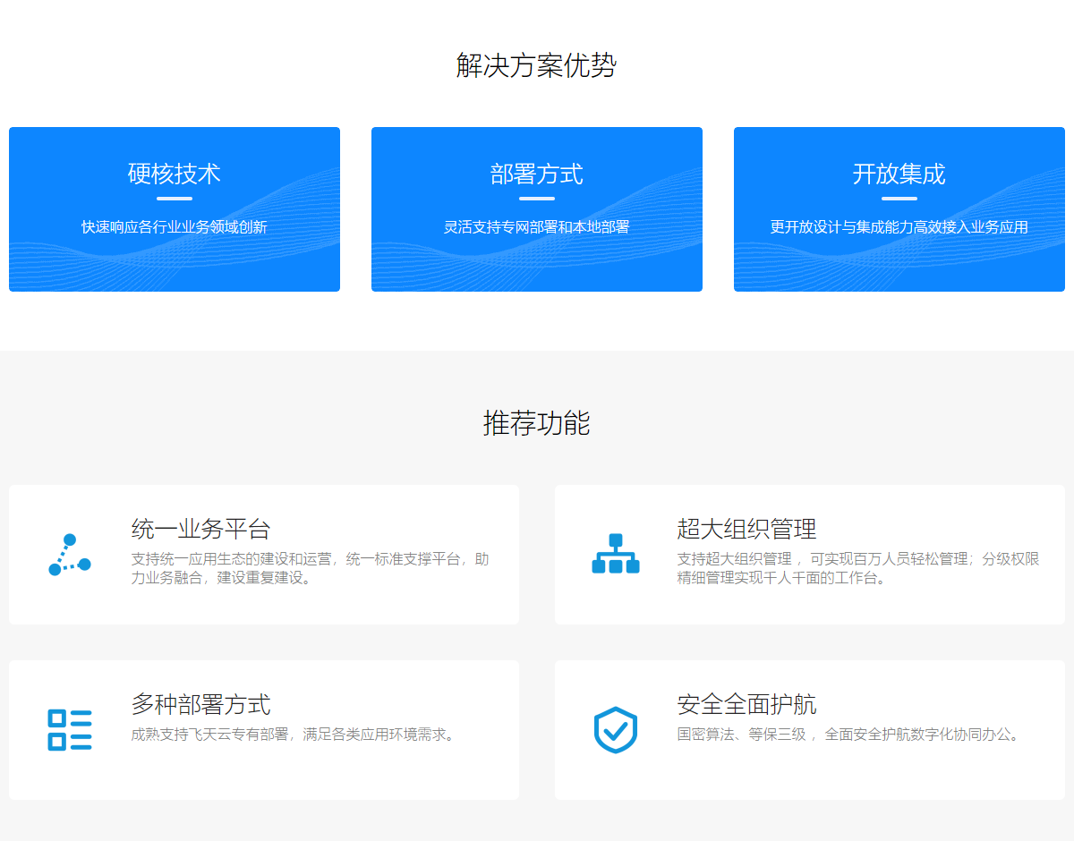Click the shield checkmark icon for 安全全面护航
This screenshot has height=841, width=1074.
click(x=616, y=730)
